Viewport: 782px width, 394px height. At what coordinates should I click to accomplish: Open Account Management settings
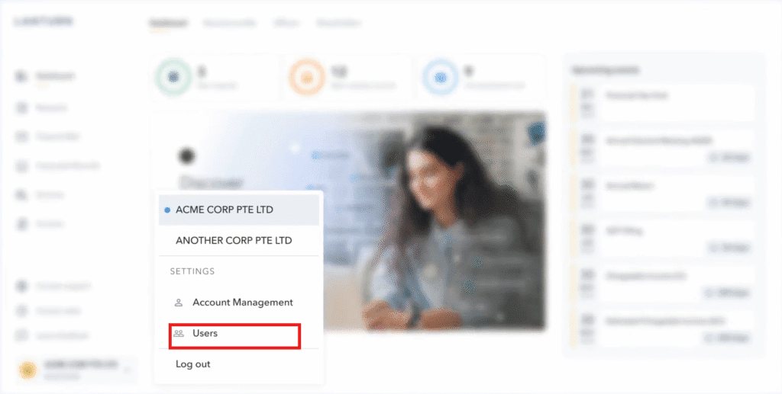[242, 303]
